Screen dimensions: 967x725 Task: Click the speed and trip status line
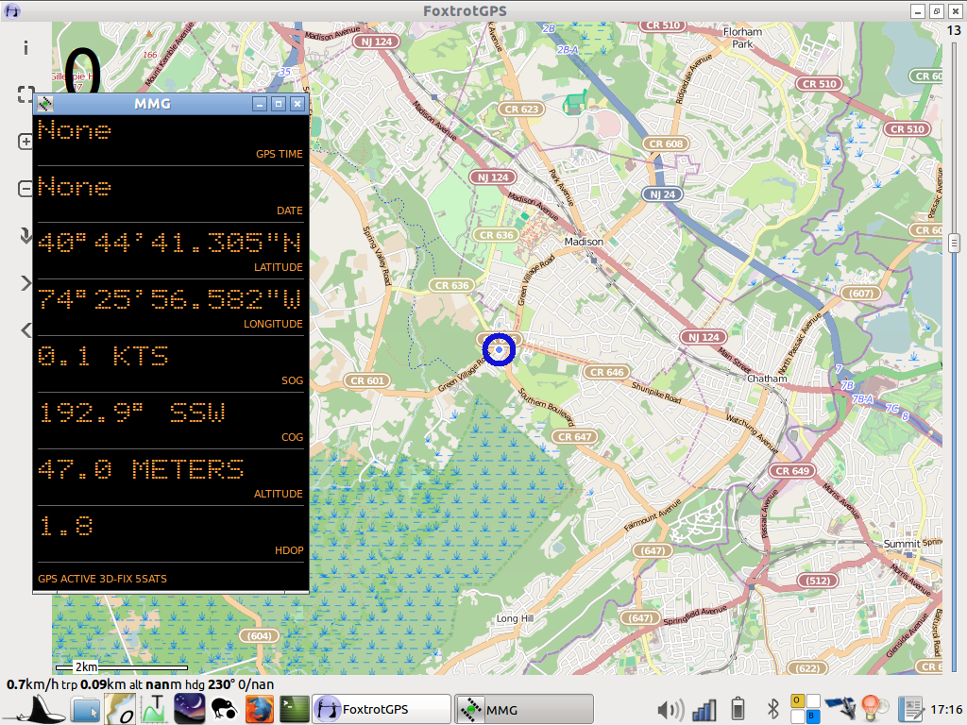click(x=140, y=684)
